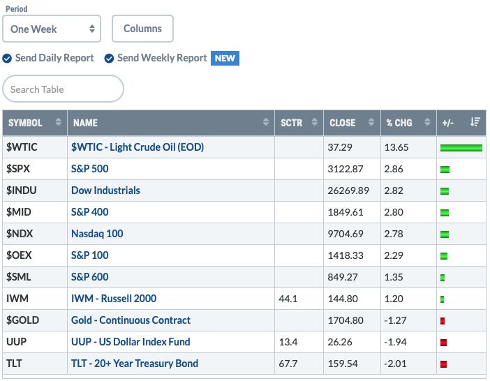This screenshot has height=381, width=490.
Task: Toggle the +/- column descending sort icon
Action: coord(475,122)
